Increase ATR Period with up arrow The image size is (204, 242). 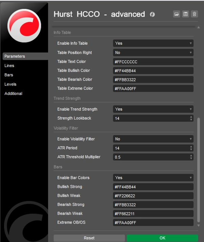coord(191,147)
